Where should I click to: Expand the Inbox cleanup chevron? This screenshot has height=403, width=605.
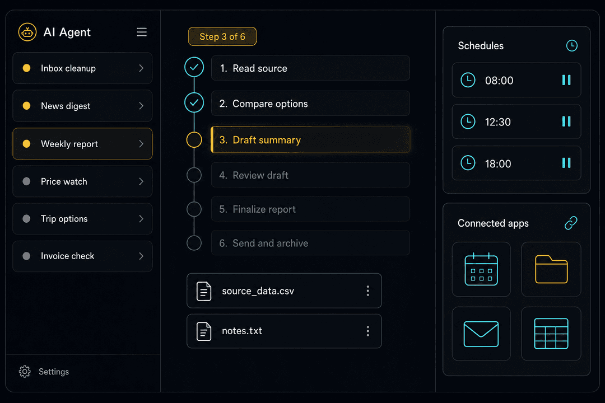(141, 68)
